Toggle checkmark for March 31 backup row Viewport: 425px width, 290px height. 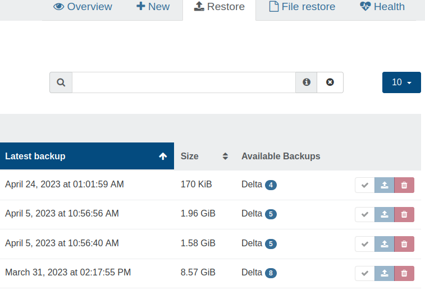[365, 273]
